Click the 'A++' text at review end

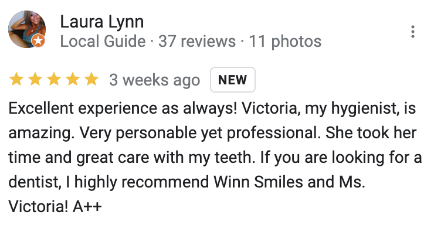87,206
